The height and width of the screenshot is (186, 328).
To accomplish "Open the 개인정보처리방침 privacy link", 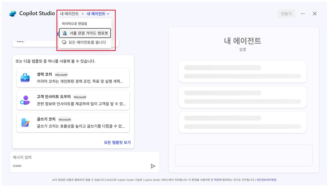I will point(266,180).
